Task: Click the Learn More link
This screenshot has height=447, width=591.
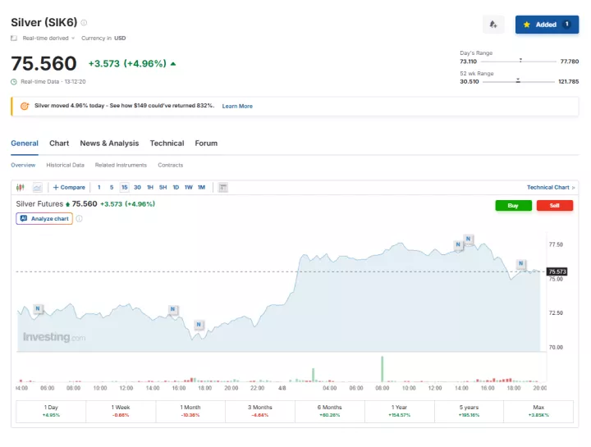Action: 237,106
